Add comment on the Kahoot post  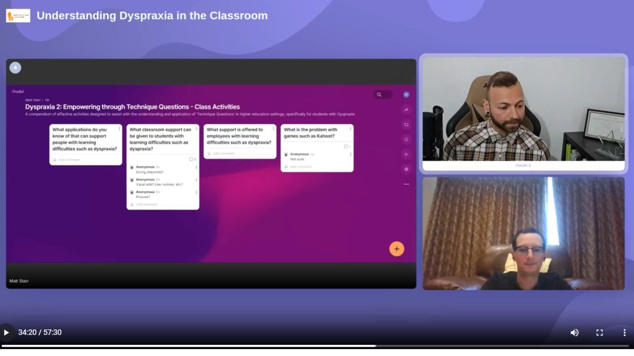coord(301,167)
